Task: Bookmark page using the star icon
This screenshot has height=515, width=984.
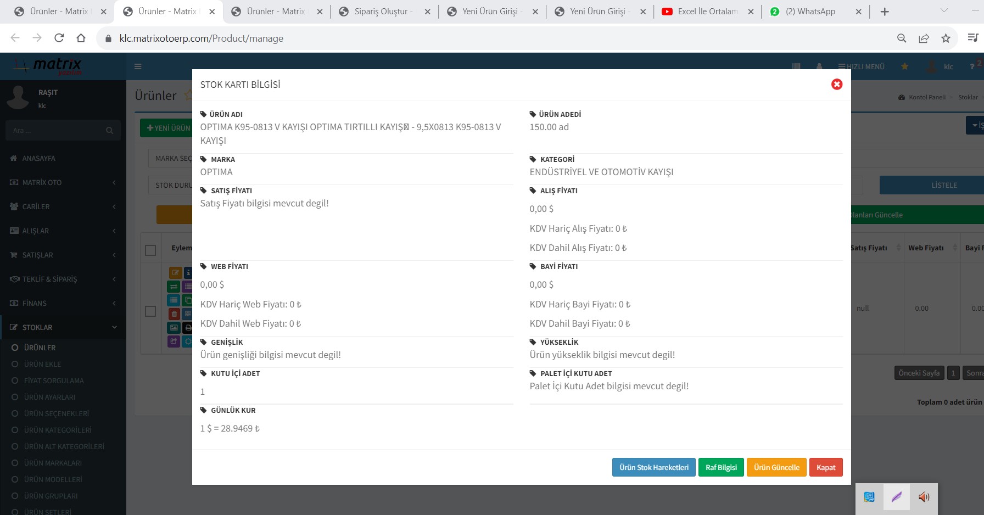Action: click(946, 38)
